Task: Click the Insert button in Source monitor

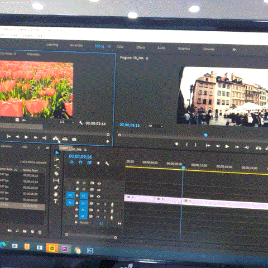Action: 56,138
